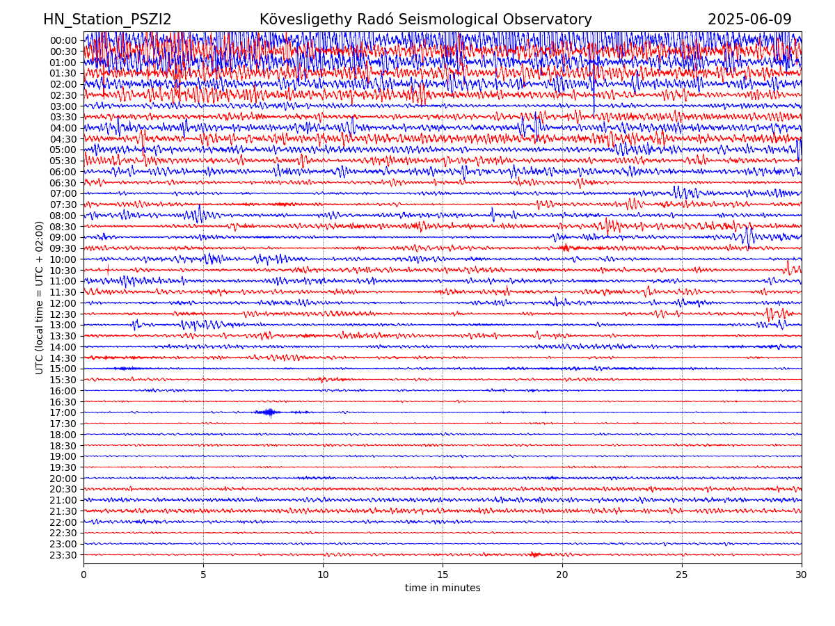Viewport: 835px width, 626px height.
Task: Click the x-axis tick label 5
Action: point(203,575)
